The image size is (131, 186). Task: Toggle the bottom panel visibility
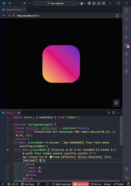pyautogui.click(x=99, y=3)
